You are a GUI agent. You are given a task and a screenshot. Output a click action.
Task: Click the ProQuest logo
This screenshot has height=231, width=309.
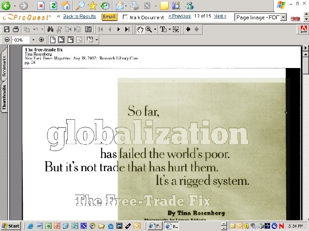[27, 17]
